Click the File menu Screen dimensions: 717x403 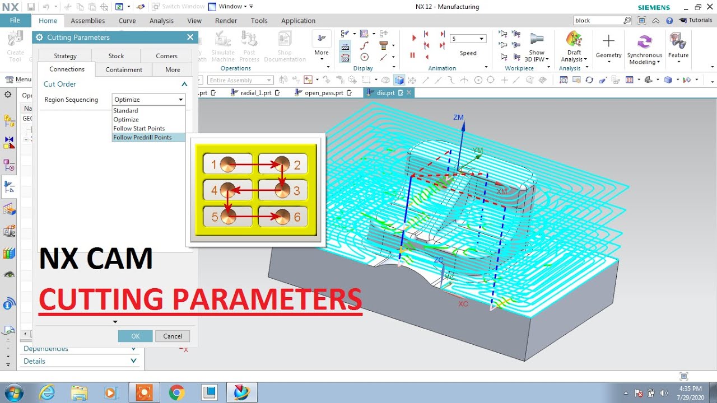15,20
